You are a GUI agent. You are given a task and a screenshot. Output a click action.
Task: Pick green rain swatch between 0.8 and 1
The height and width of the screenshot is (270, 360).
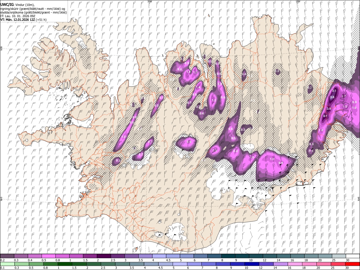coord(51,264)
